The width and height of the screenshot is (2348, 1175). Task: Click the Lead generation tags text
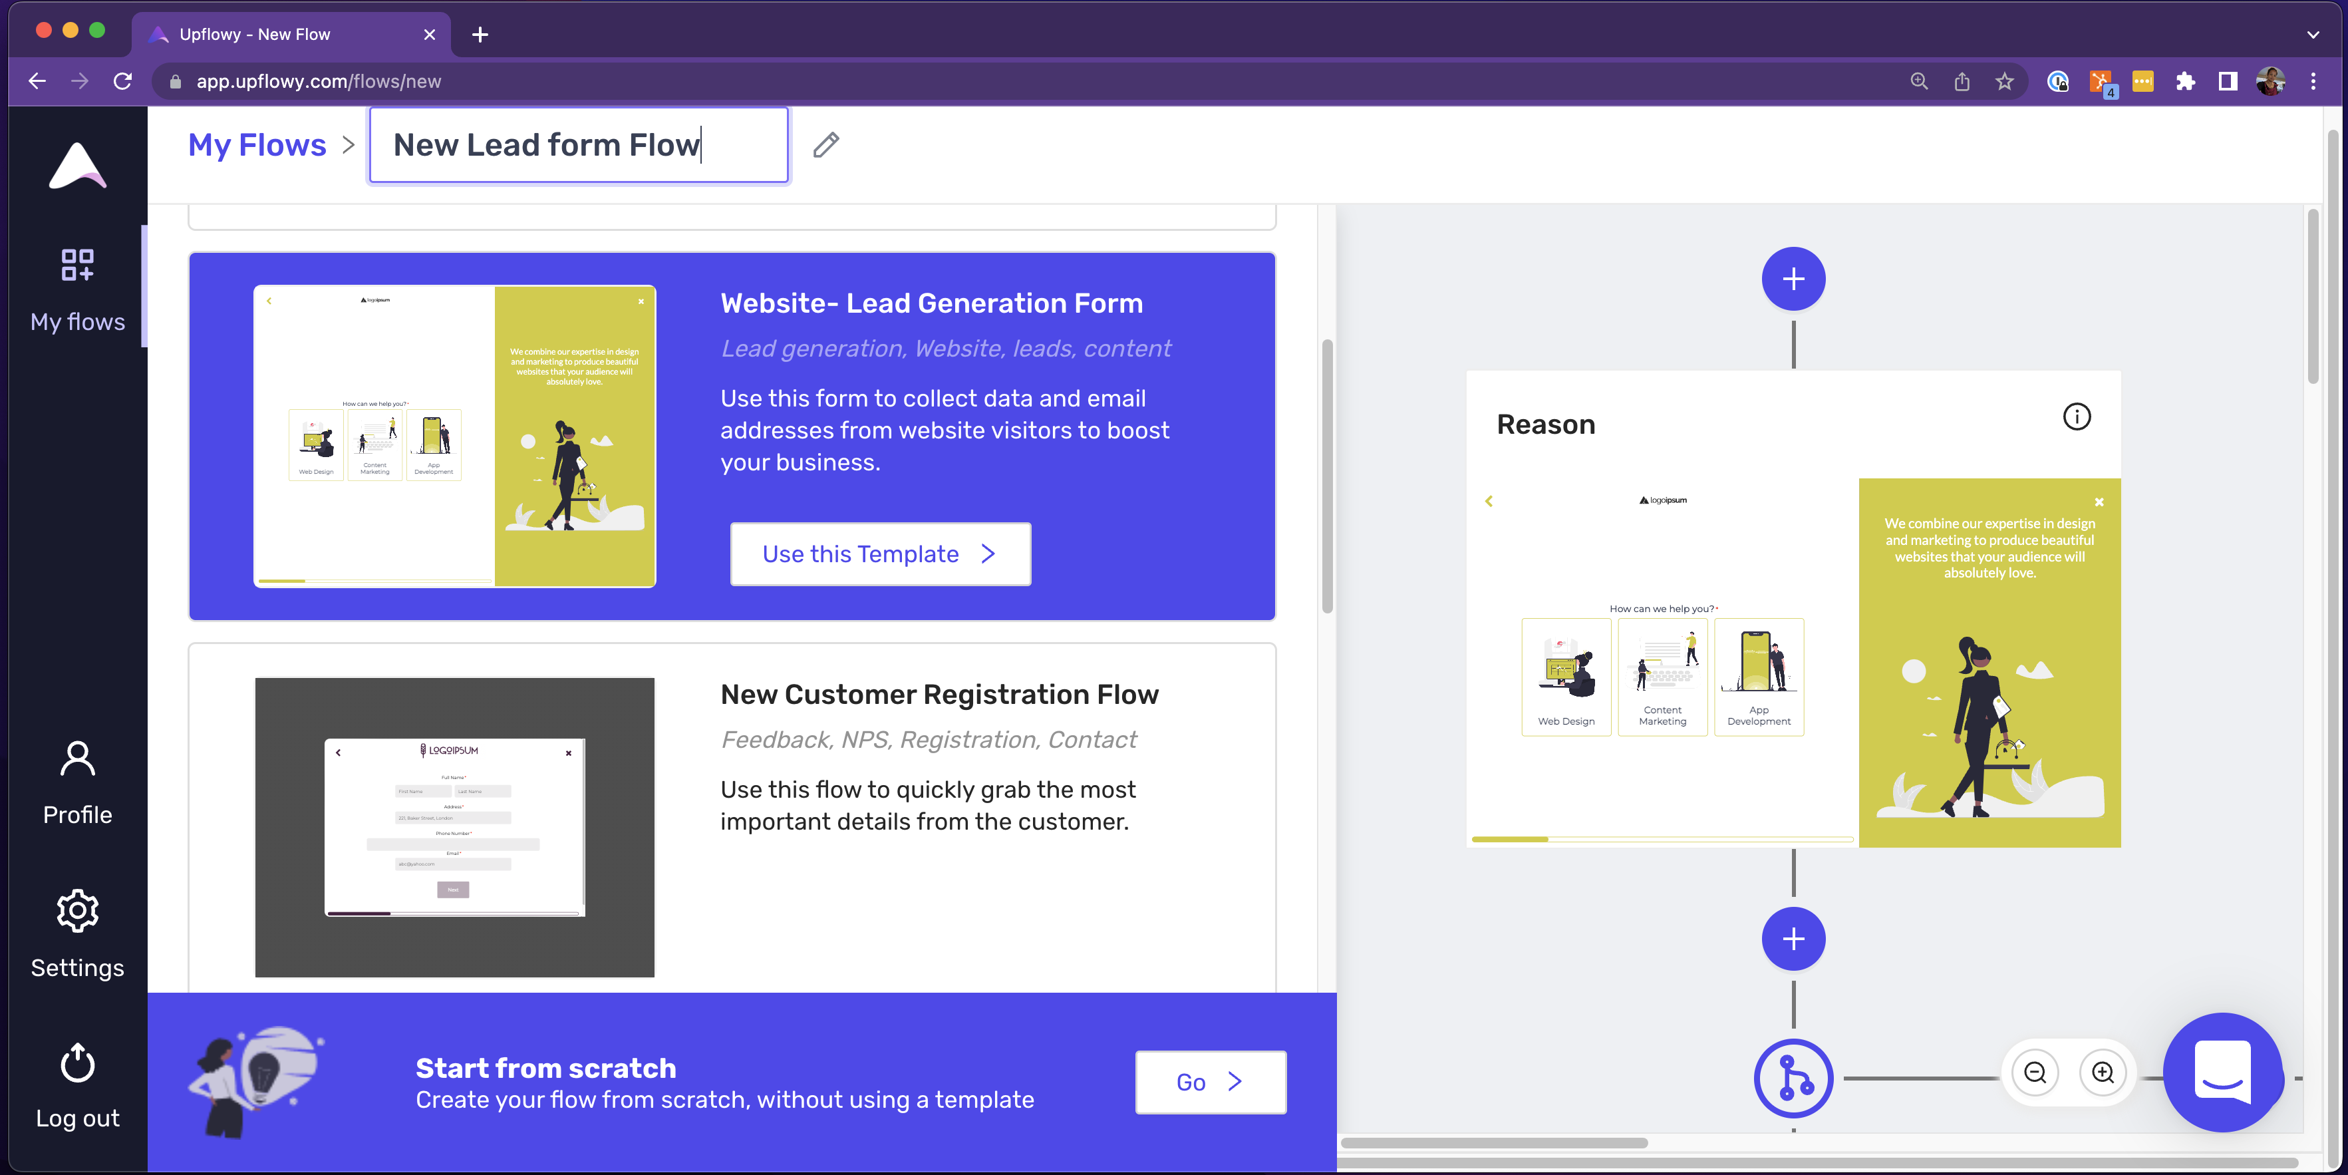(945, 349)
